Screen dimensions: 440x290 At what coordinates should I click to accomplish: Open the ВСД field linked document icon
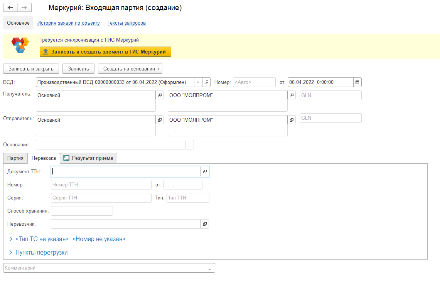(x=207, y=82)
